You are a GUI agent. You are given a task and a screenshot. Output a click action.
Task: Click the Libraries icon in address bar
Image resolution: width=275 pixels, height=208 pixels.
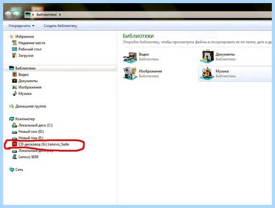coord(27,15)
